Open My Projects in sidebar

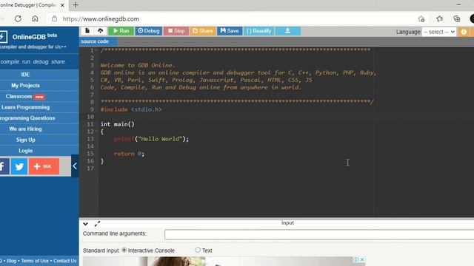coord(25,86)
